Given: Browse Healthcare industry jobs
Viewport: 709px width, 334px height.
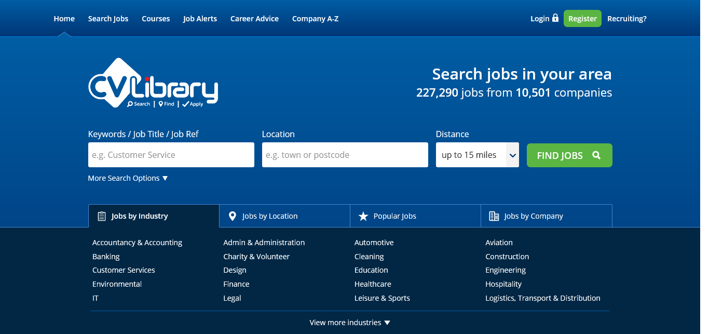Looking at the screenshot, I should coord(373,284).
